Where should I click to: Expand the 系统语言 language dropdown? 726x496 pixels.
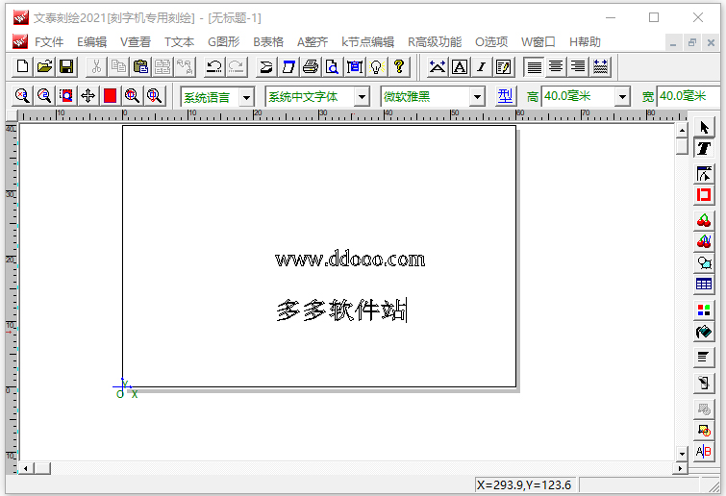(x=246, y=97)
